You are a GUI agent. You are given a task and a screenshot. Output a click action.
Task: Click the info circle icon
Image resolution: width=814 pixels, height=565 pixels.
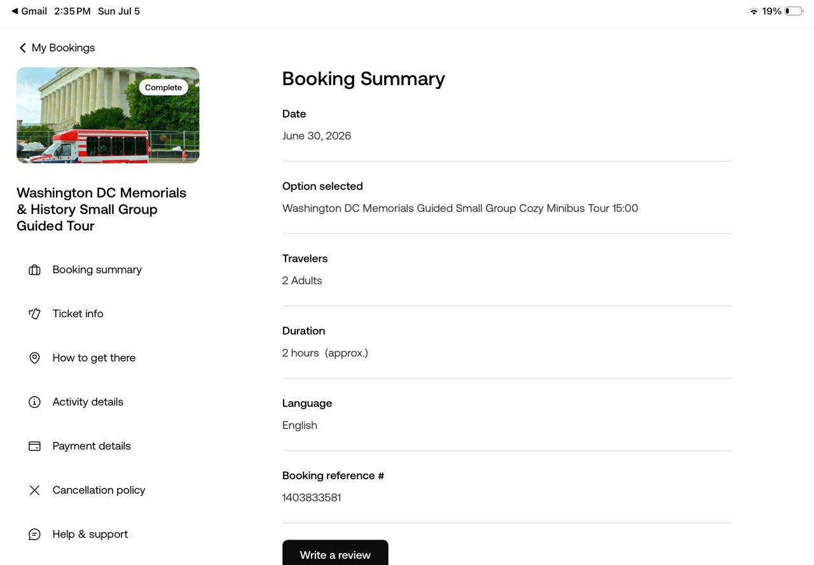tap(34, 402)
